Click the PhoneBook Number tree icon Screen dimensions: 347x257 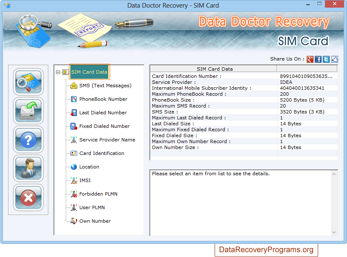pos(74,99)
